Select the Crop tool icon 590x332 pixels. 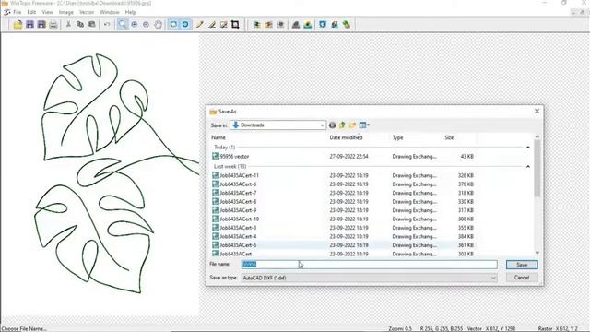point(235,25)
